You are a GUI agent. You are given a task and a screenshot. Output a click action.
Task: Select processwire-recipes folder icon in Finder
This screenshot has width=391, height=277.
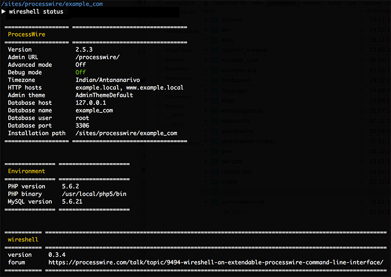click(x=215, y=141)
